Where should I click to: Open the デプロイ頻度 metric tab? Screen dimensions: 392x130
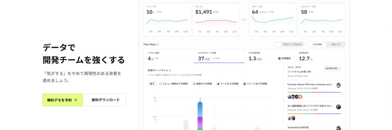(x=169, y=56)
